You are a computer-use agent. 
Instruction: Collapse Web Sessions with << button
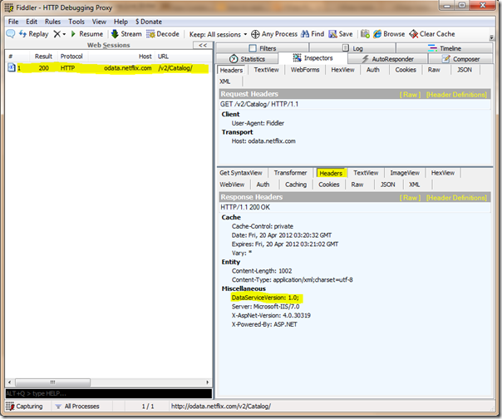click(x=203, y=45)
